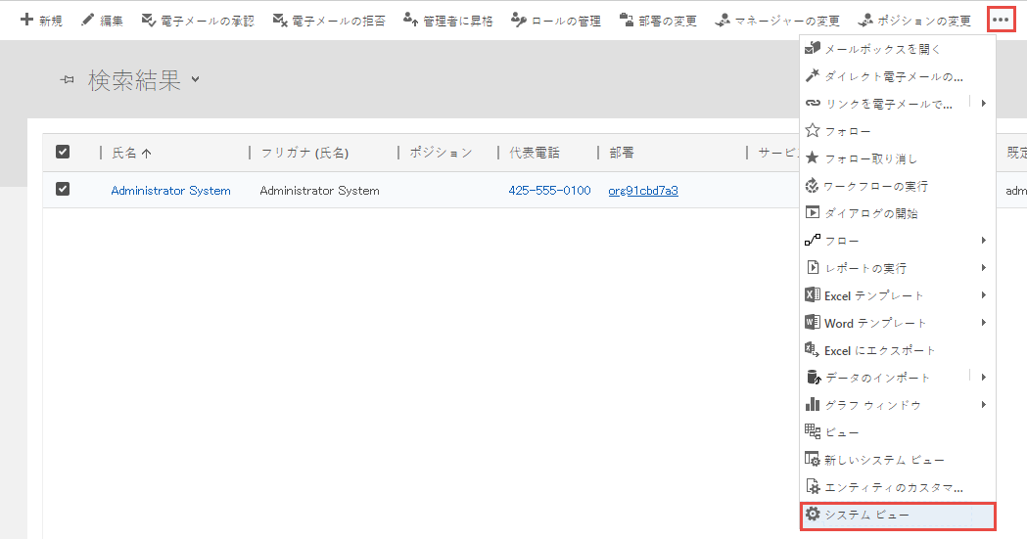
Task: Select the レポートの実行 menu entry text
Action: pyautogui.click(x=865, y=269)
